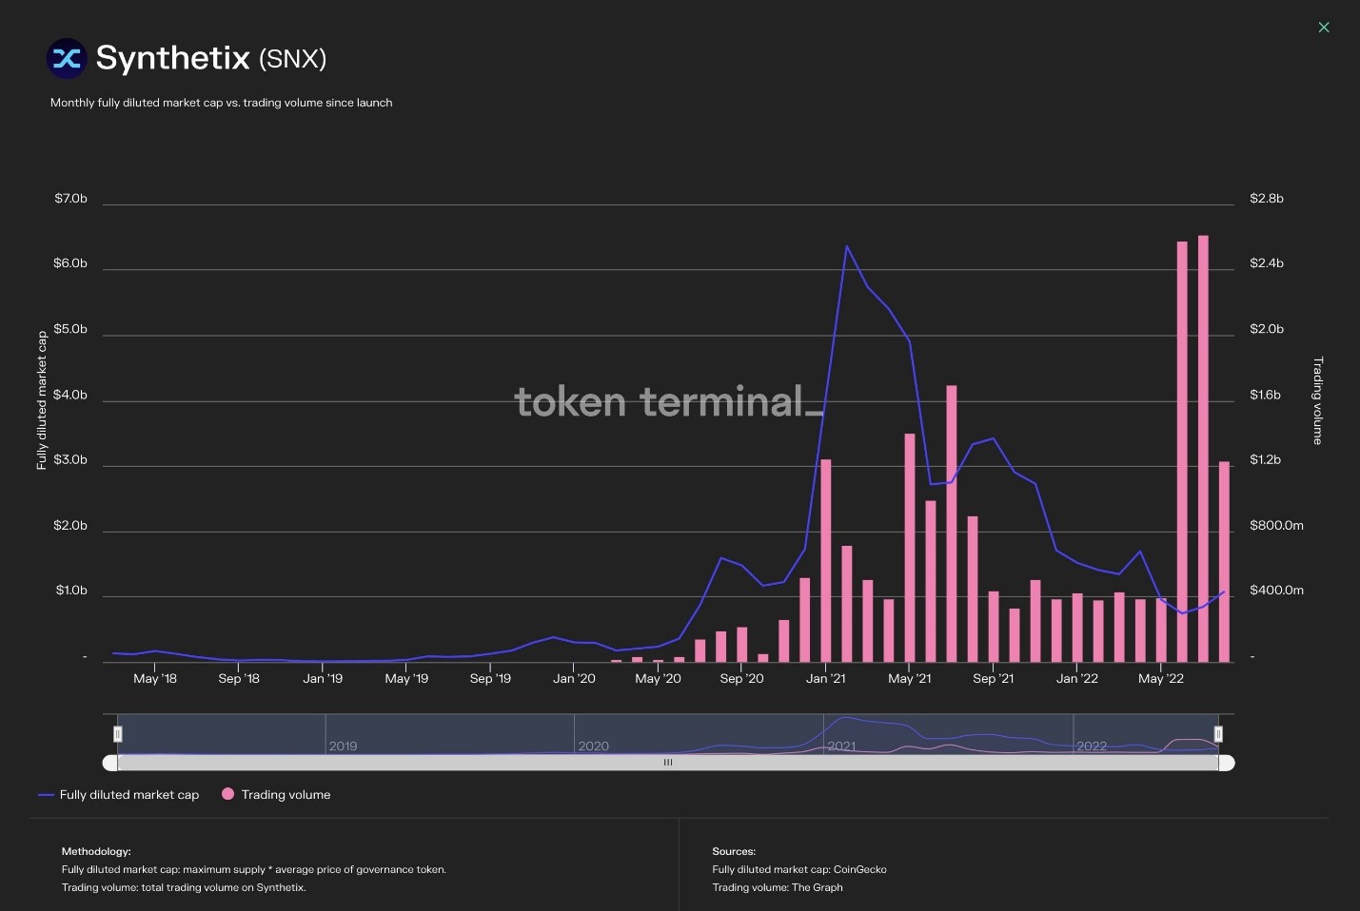Click the market cap line peak

pyautogui.click(x=847, y=246)
